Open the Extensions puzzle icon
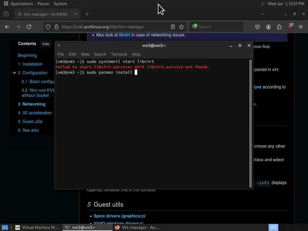 click(x=279, y=27)
